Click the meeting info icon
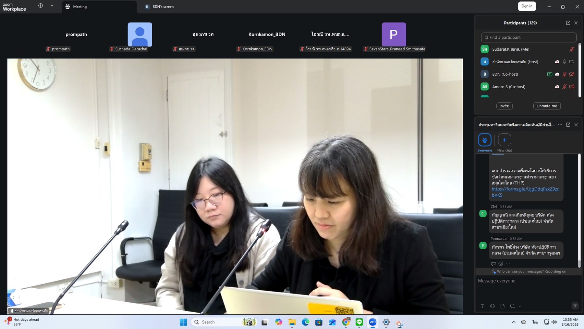This screenshot has height=329, width=584. tap(40, 6)
